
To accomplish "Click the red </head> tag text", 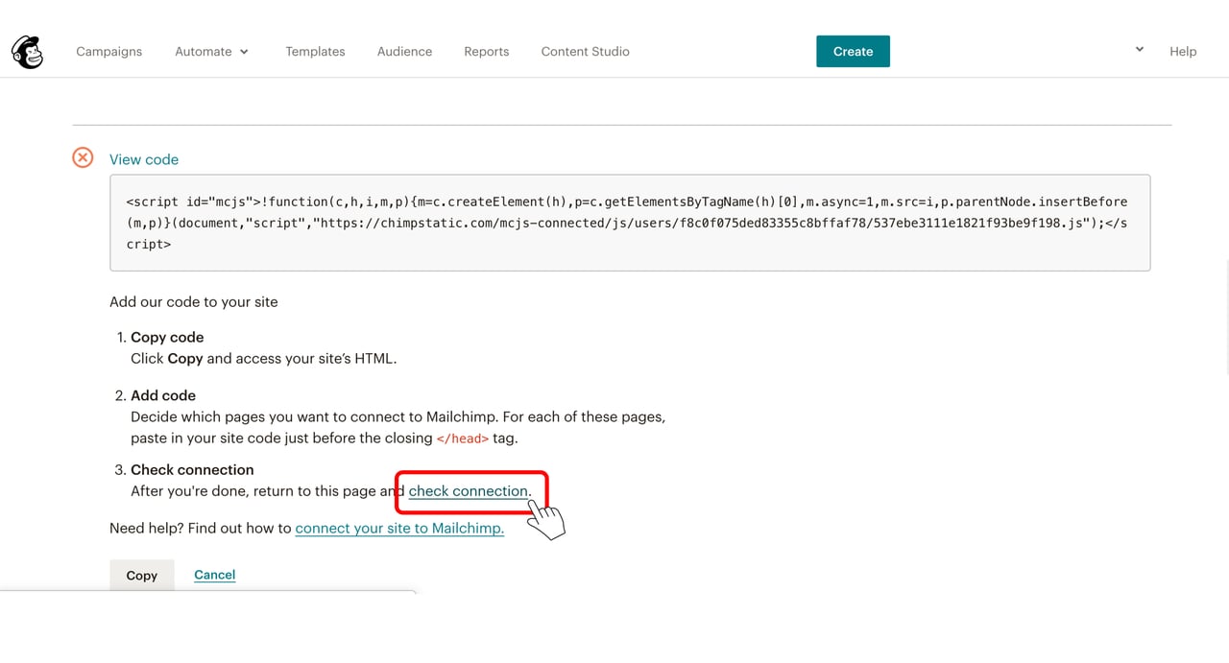I will [x=463, y=438].
